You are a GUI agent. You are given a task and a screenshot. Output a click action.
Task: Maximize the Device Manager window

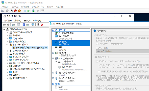pos(122,16)
